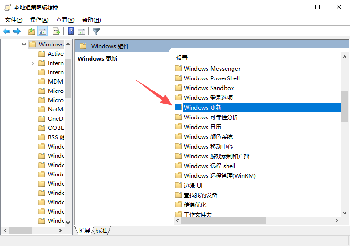Image resolution: width=350 pixels, height=246 pixels.
Task: Open the 查看(V) menu
Action: (65, 20)
